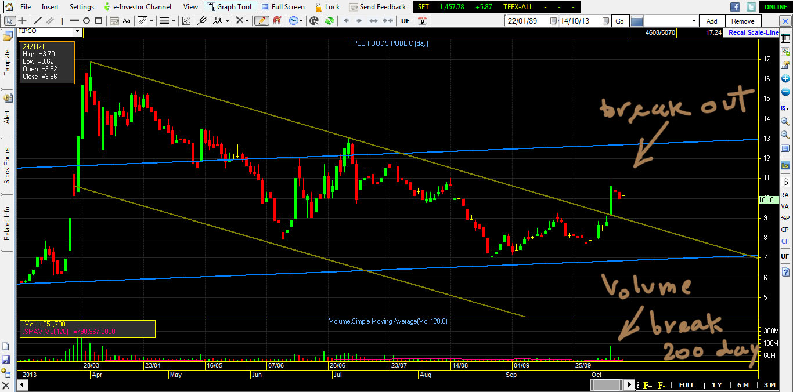Set chart range to 1Y

[716, 385]
